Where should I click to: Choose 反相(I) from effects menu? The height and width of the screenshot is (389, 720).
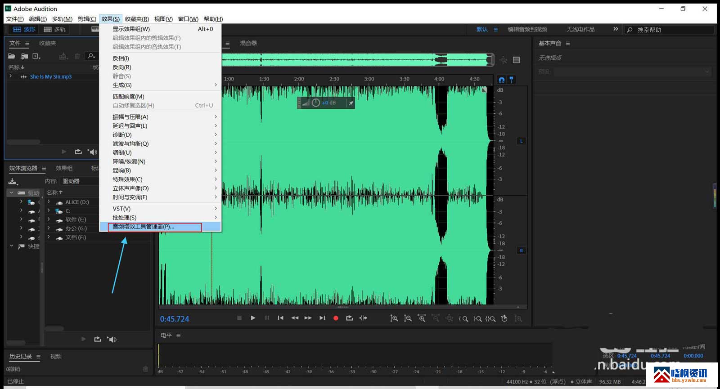coord(160,58)
